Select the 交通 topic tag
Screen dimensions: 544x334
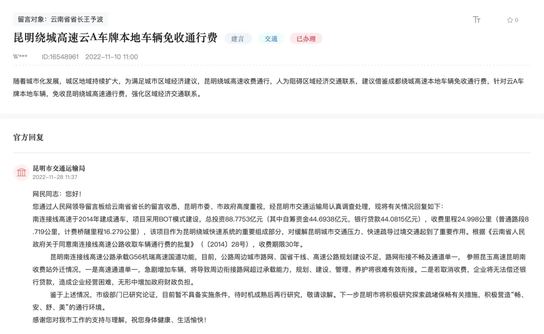click(x=271, y=39)
